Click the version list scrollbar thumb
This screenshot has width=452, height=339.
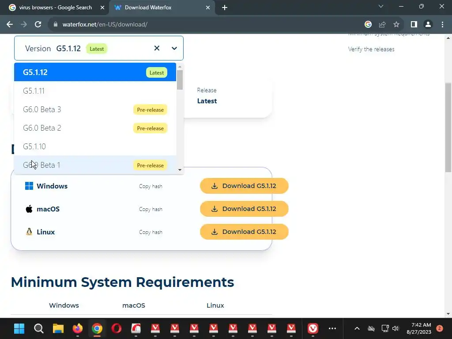point(180,80)
